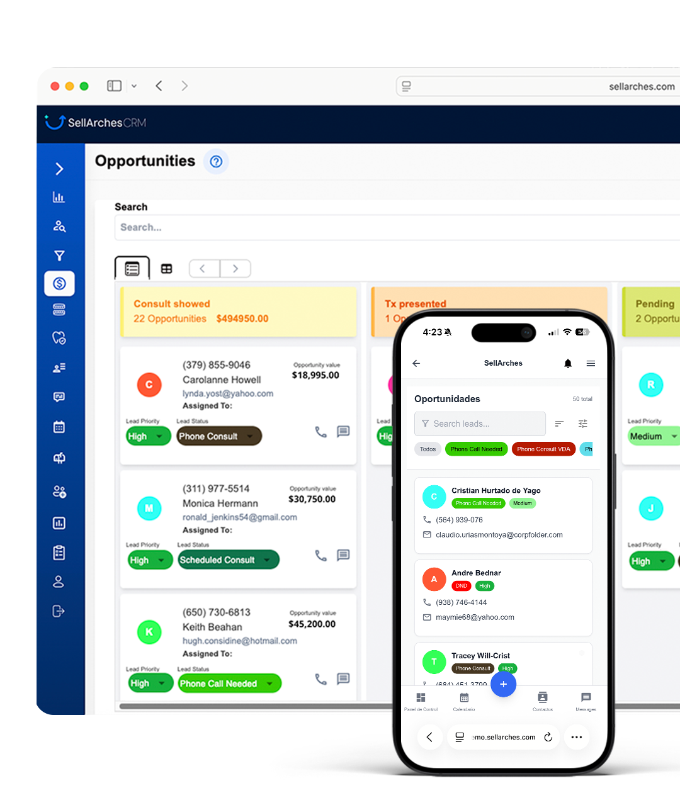Click the logout sidebar icon
The width and height of the screenshot is (680, 793).
pos(59,611)
